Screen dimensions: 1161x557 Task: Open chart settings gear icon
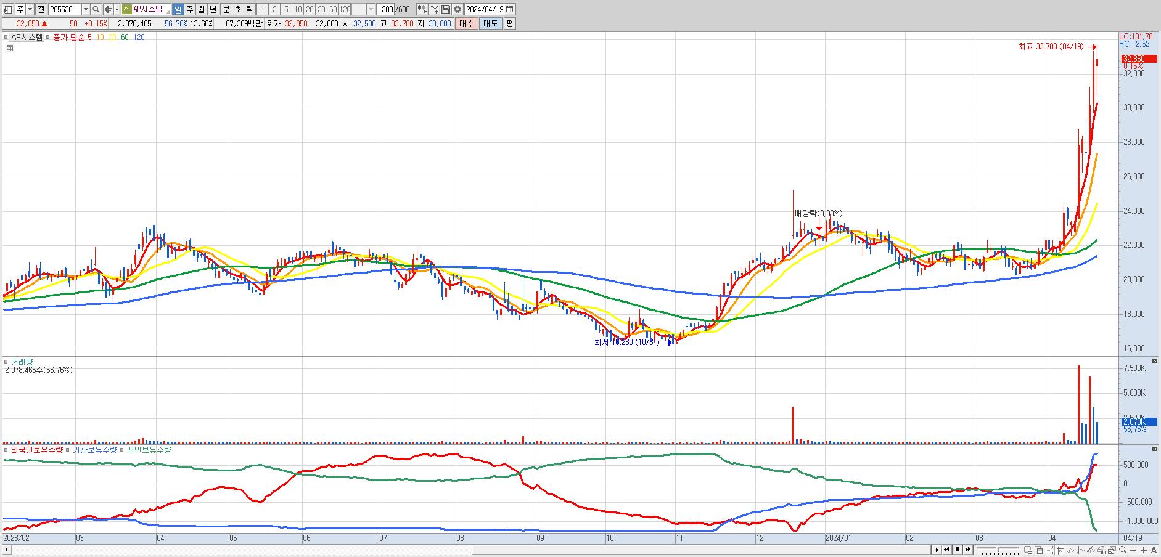coord(457,9)
